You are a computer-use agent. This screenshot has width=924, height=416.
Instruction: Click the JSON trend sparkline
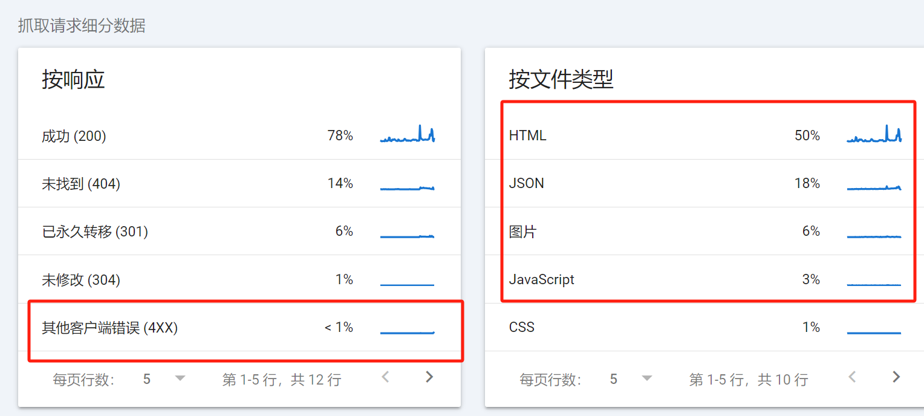[874, 184]
